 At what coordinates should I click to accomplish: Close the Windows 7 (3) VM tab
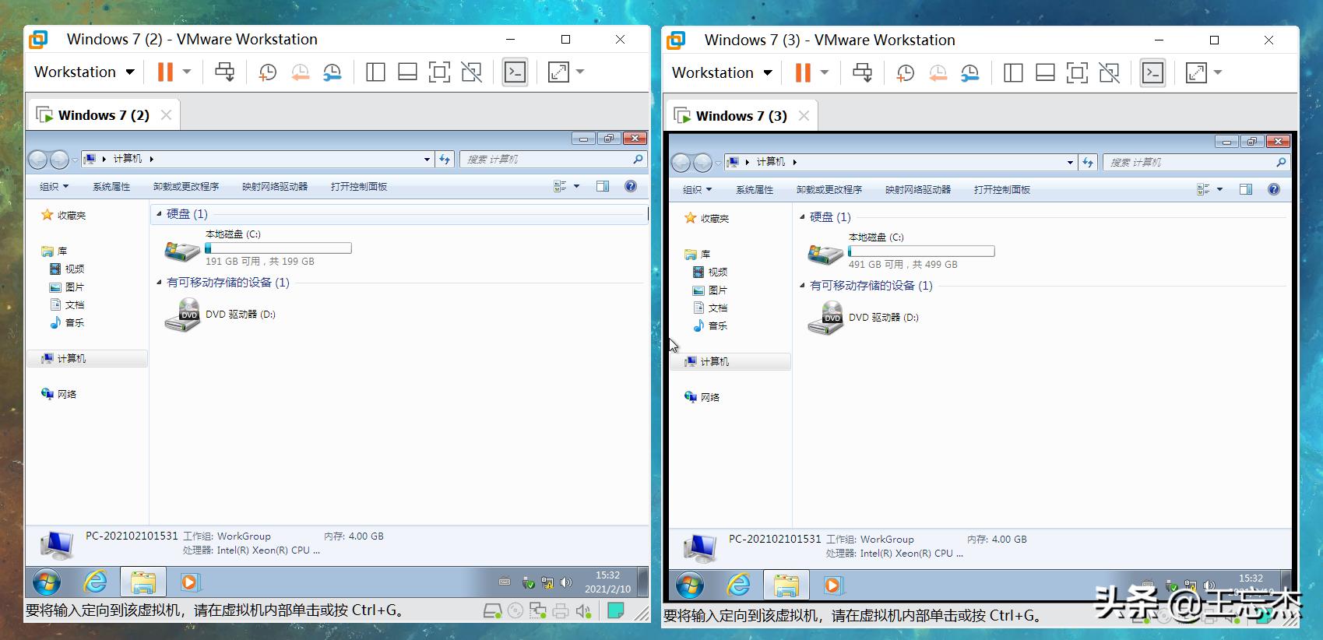coord(804,116)
